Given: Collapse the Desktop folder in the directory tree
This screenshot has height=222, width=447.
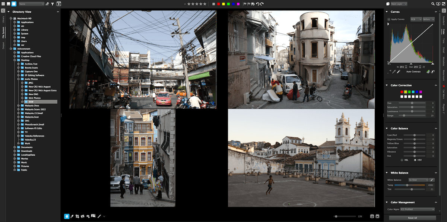Looking at the screenshot, I should (14, 60).
